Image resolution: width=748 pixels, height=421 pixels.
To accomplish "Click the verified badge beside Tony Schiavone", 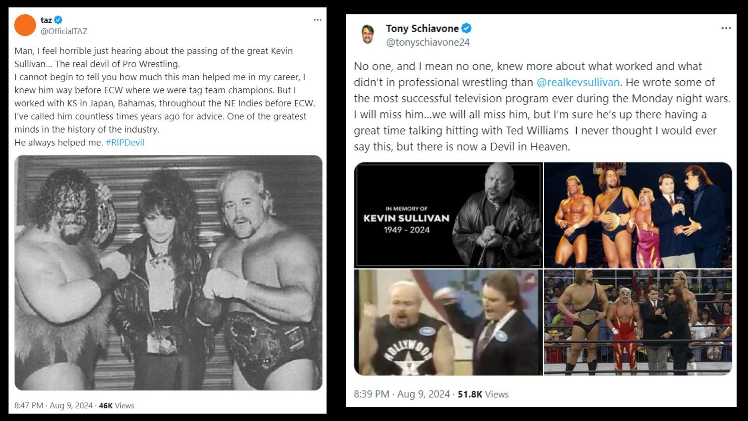I will [466, 28].
